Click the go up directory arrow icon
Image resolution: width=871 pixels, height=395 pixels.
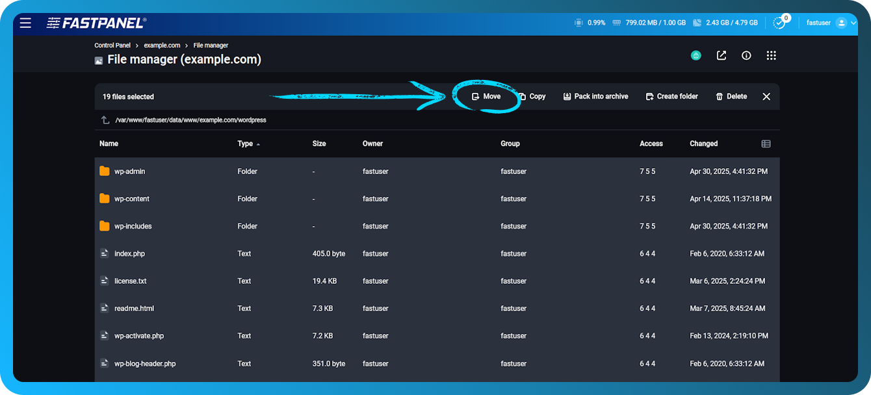click(105, 120)
